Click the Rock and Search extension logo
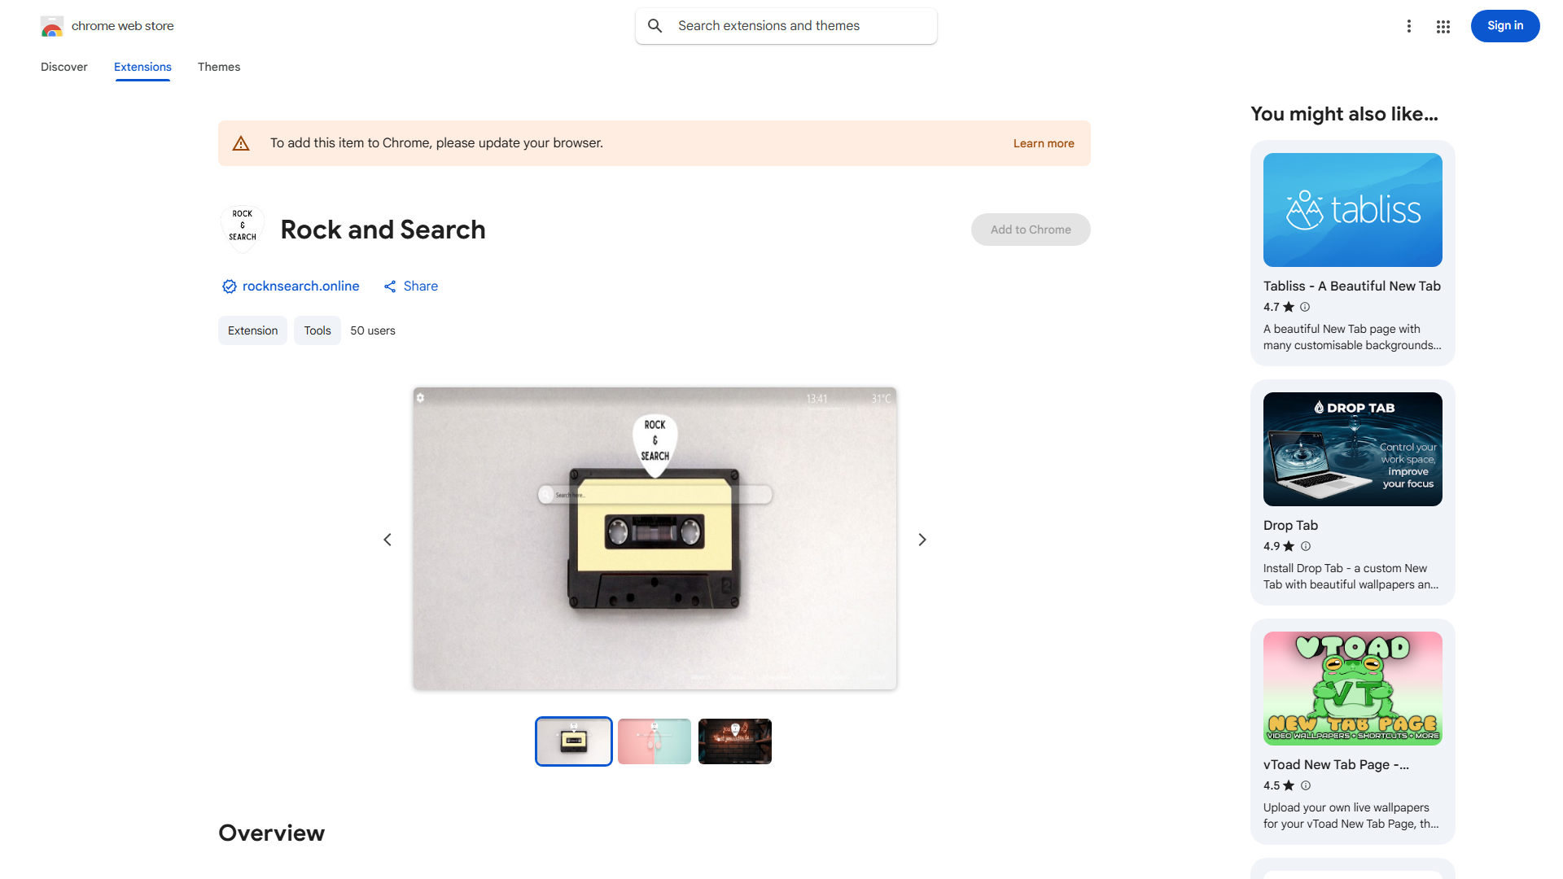 [243, 229]
